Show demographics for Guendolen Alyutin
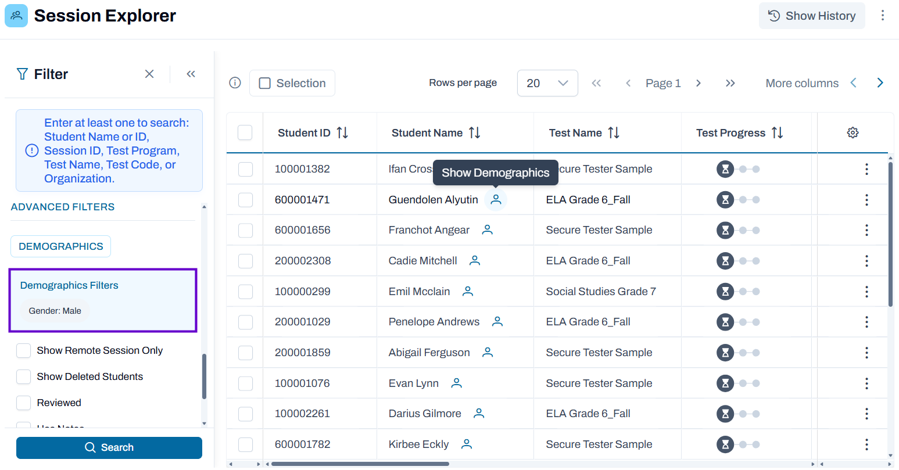Viewport: 899px width, 470px height. pyautogui.click(x=496, y=200)
